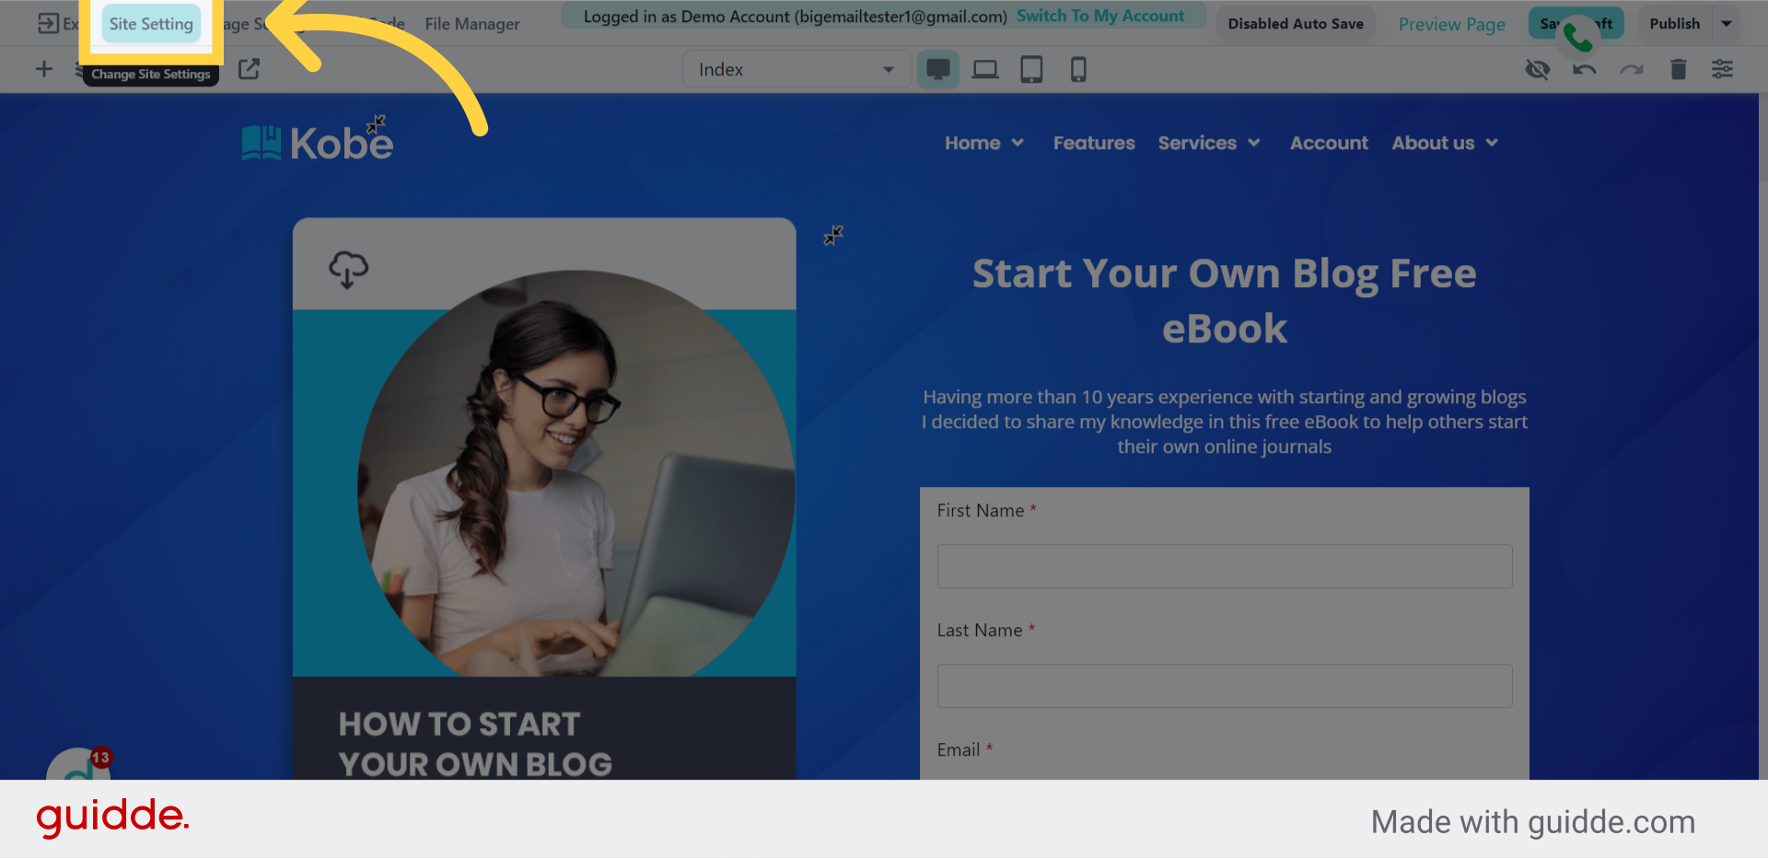The image size is (1768, 858).
Task: Click the redo arrow
Action: tap(1632, 69)
